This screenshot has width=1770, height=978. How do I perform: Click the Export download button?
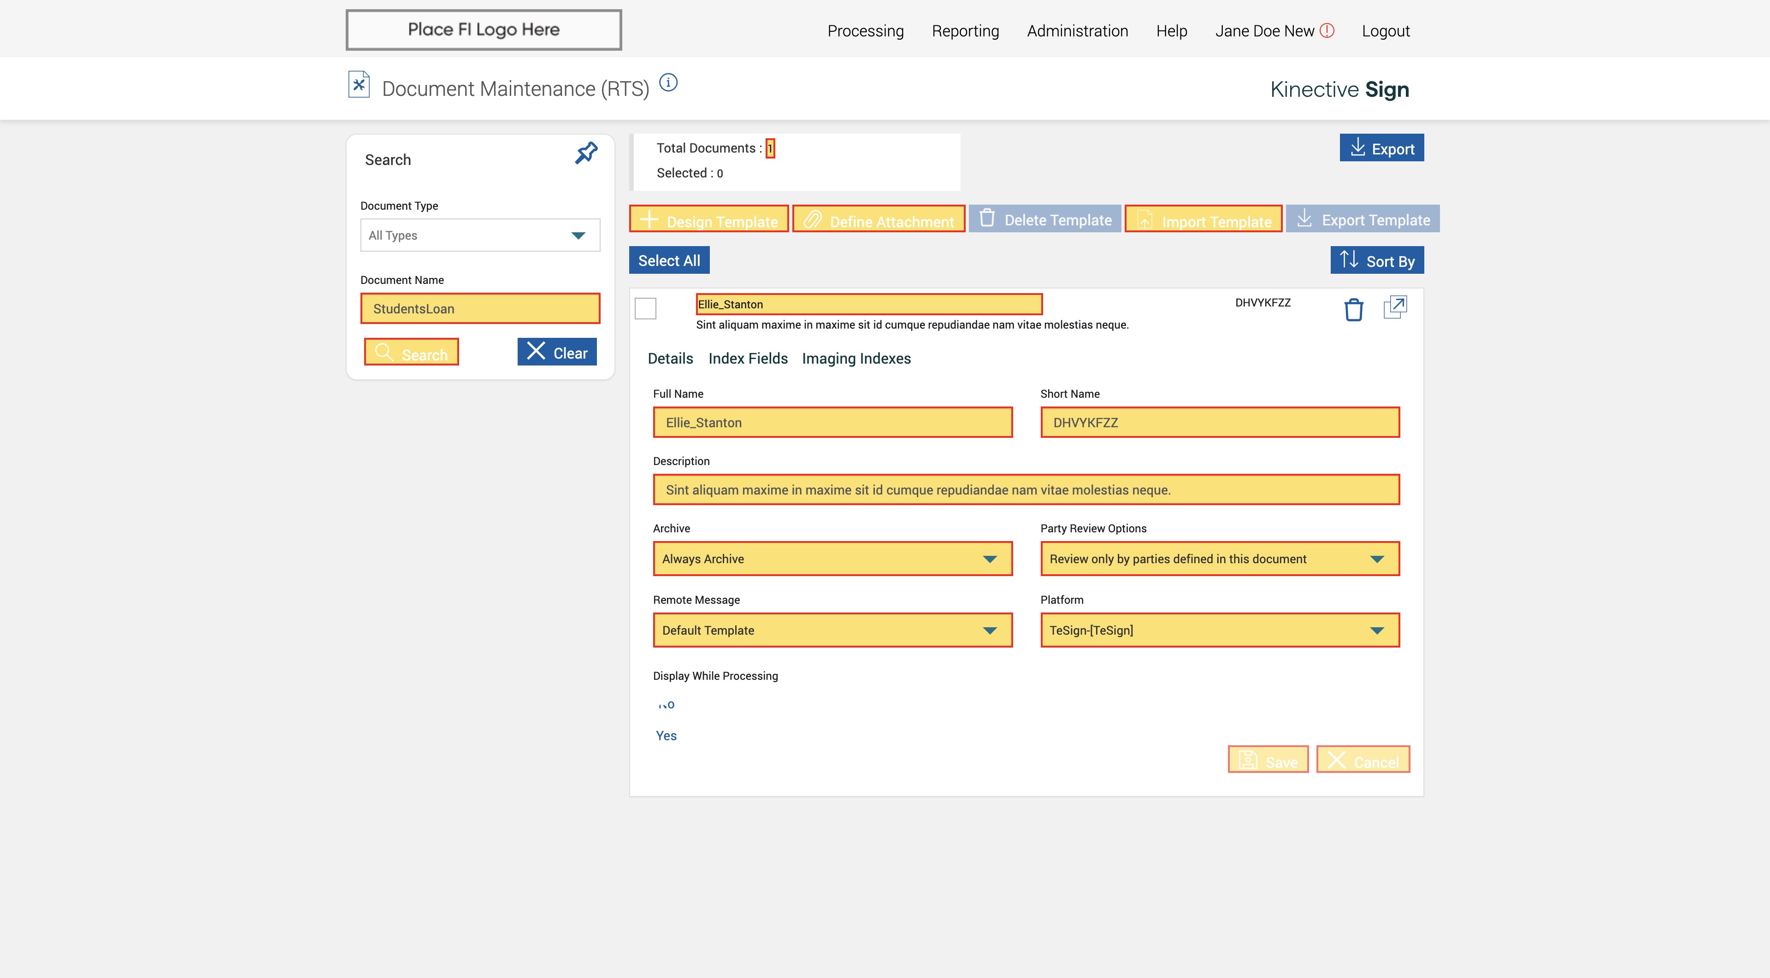[x=1381, y=148]
